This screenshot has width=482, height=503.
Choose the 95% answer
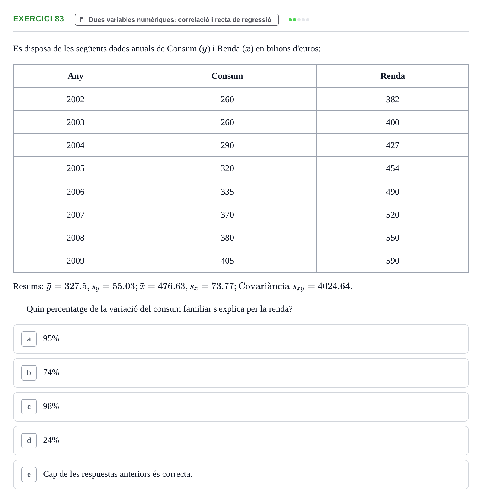click(x=241, y=339)
